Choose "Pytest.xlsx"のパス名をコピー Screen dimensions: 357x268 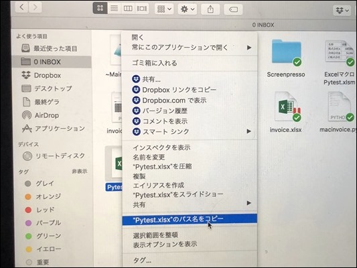click(x=190, y=219)
